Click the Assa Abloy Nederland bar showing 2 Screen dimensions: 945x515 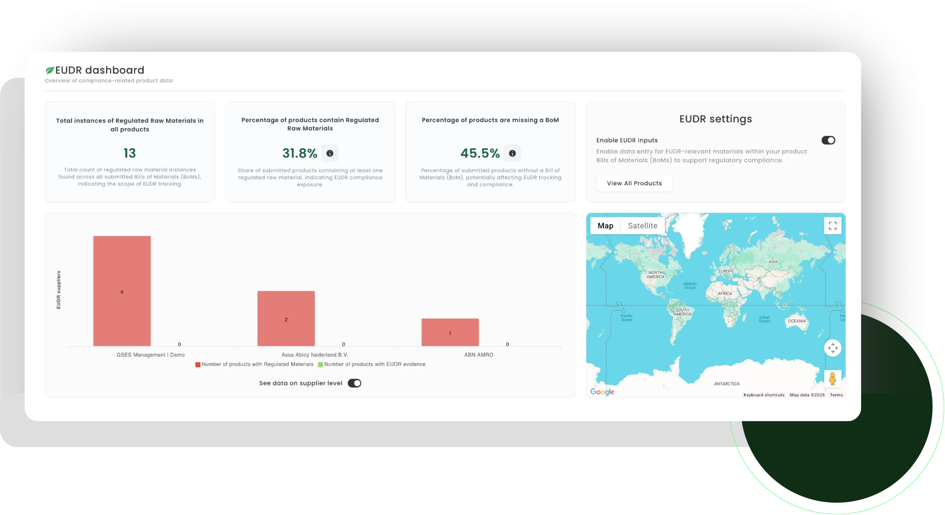(286, 318)
